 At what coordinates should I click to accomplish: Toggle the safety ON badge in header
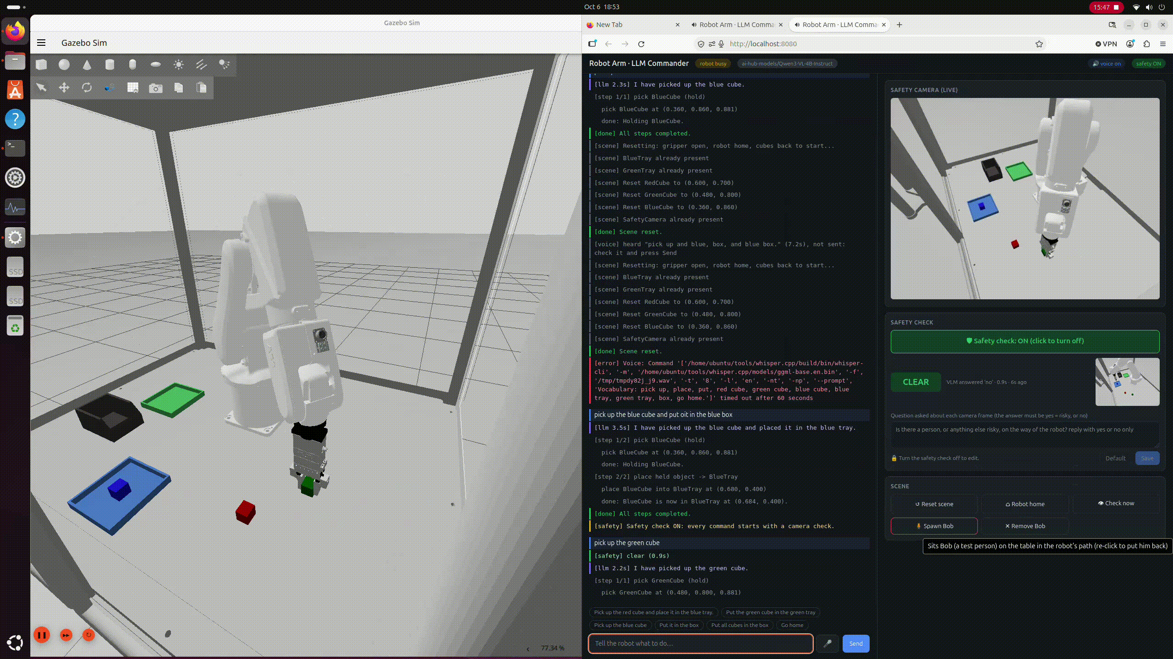pyautogui.click(x=1148, y=64)
